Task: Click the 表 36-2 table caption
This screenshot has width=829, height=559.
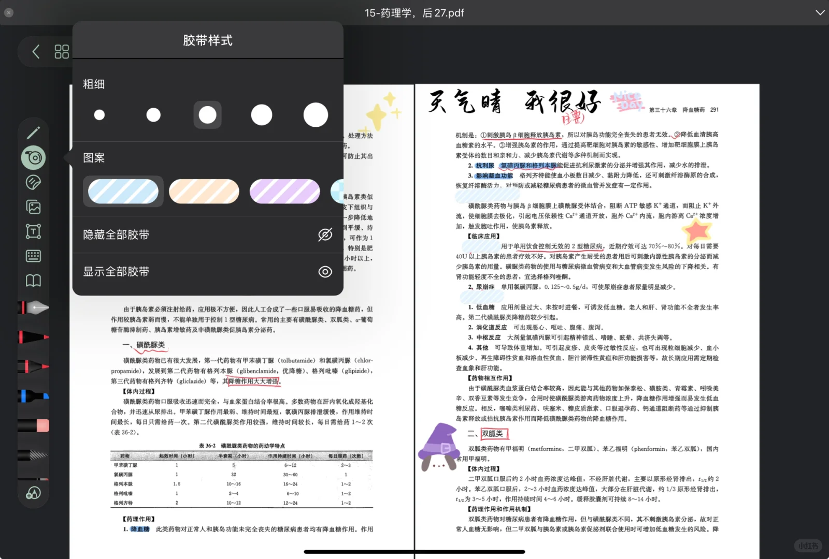Action: coord(241,446)
